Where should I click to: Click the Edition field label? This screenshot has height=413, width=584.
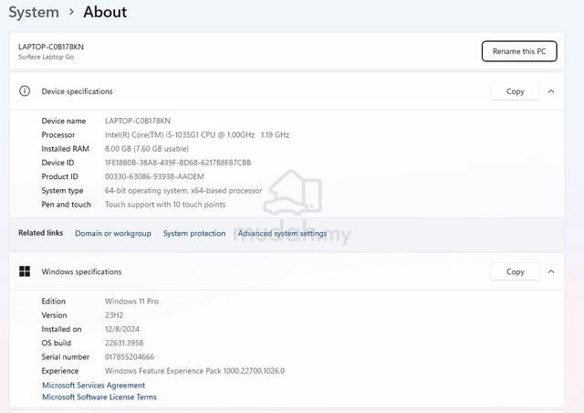[x=53, y=302]
